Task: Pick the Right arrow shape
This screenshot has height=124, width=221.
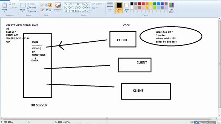Action: point(80,8)
